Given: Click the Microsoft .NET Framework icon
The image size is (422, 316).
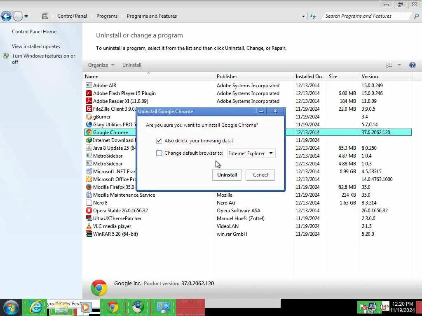Looking at the screenshot, I should 89,171.
